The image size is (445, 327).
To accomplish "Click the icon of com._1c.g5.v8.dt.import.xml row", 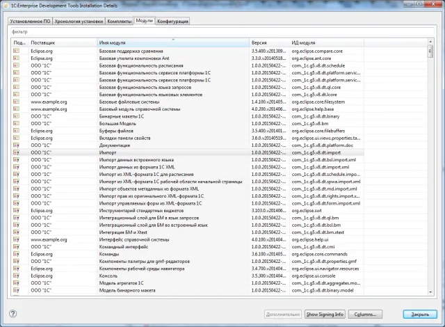I will pos(16,167).
